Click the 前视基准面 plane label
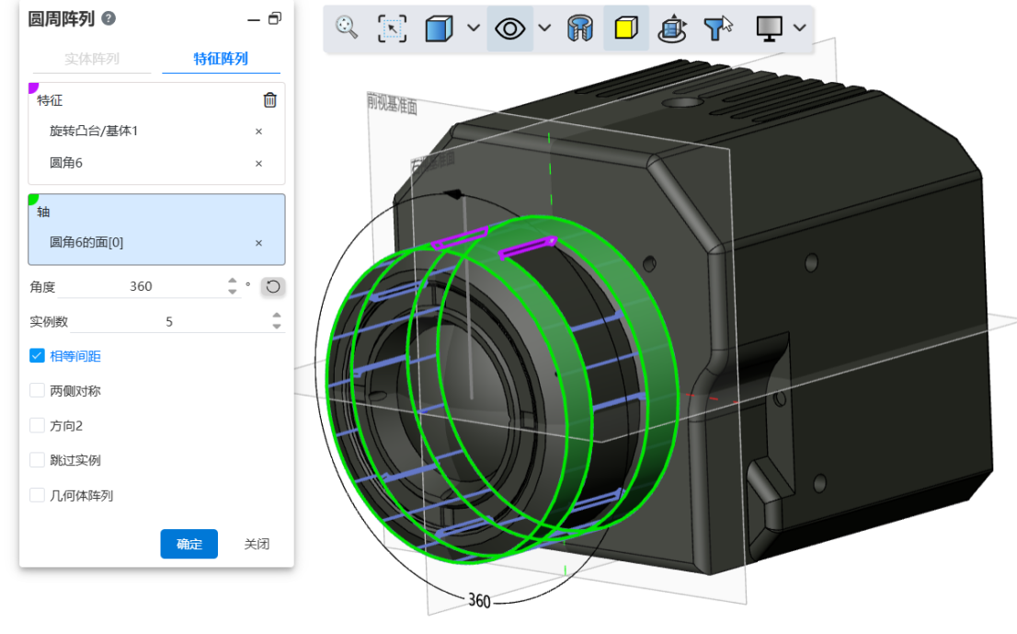This screenshot has width=1017, height=634. point(393,103)
